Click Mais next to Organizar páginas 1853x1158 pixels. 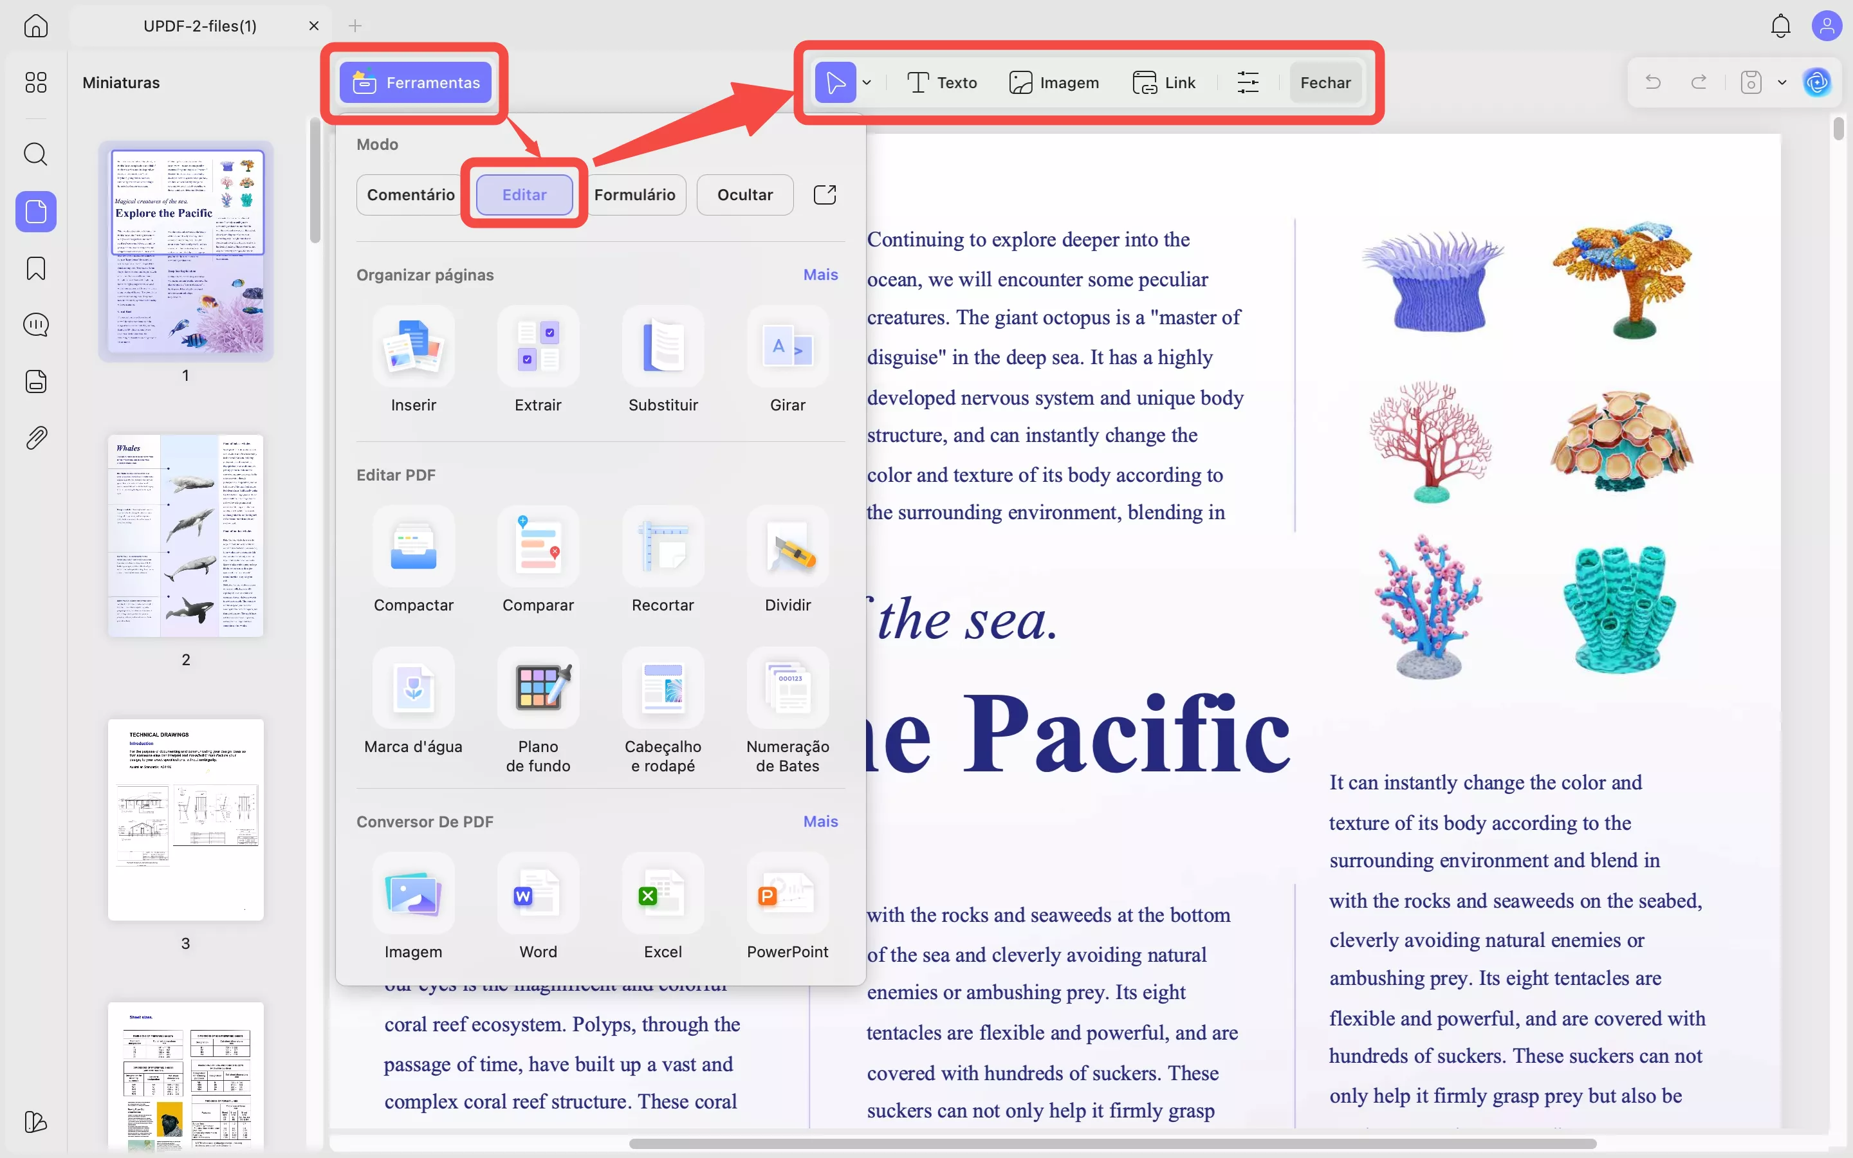coord(820,274)
